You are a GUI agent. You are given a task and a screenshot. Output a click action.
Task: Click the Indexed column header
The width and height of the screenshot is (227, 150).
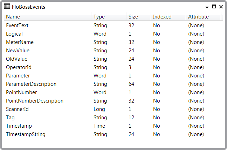pos(168,17)
